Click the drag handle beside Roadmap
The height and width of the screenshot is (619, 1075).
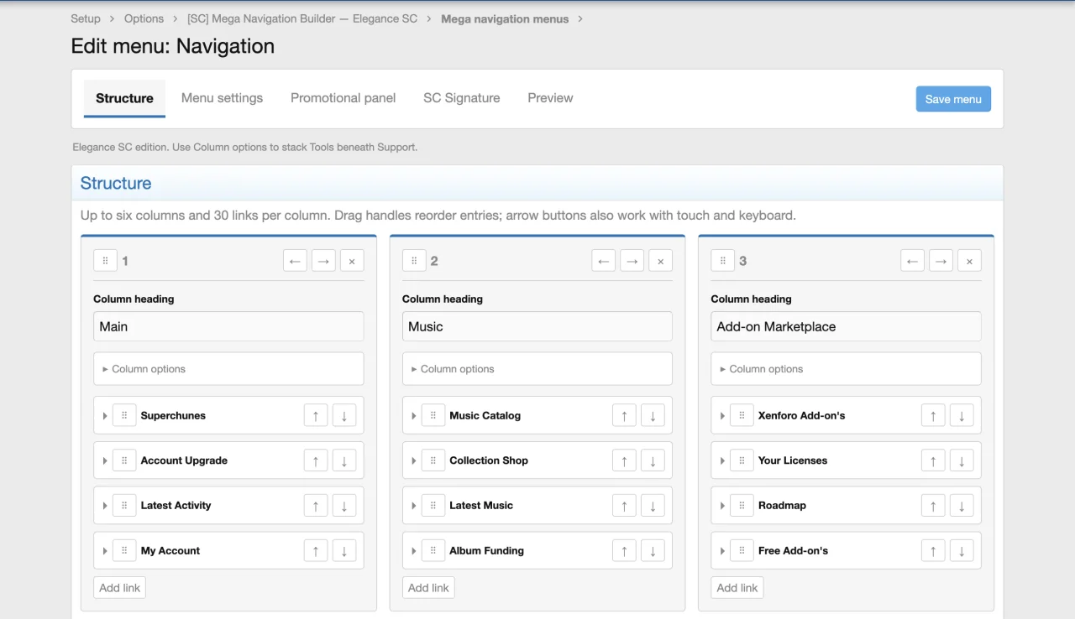[742, 506]
